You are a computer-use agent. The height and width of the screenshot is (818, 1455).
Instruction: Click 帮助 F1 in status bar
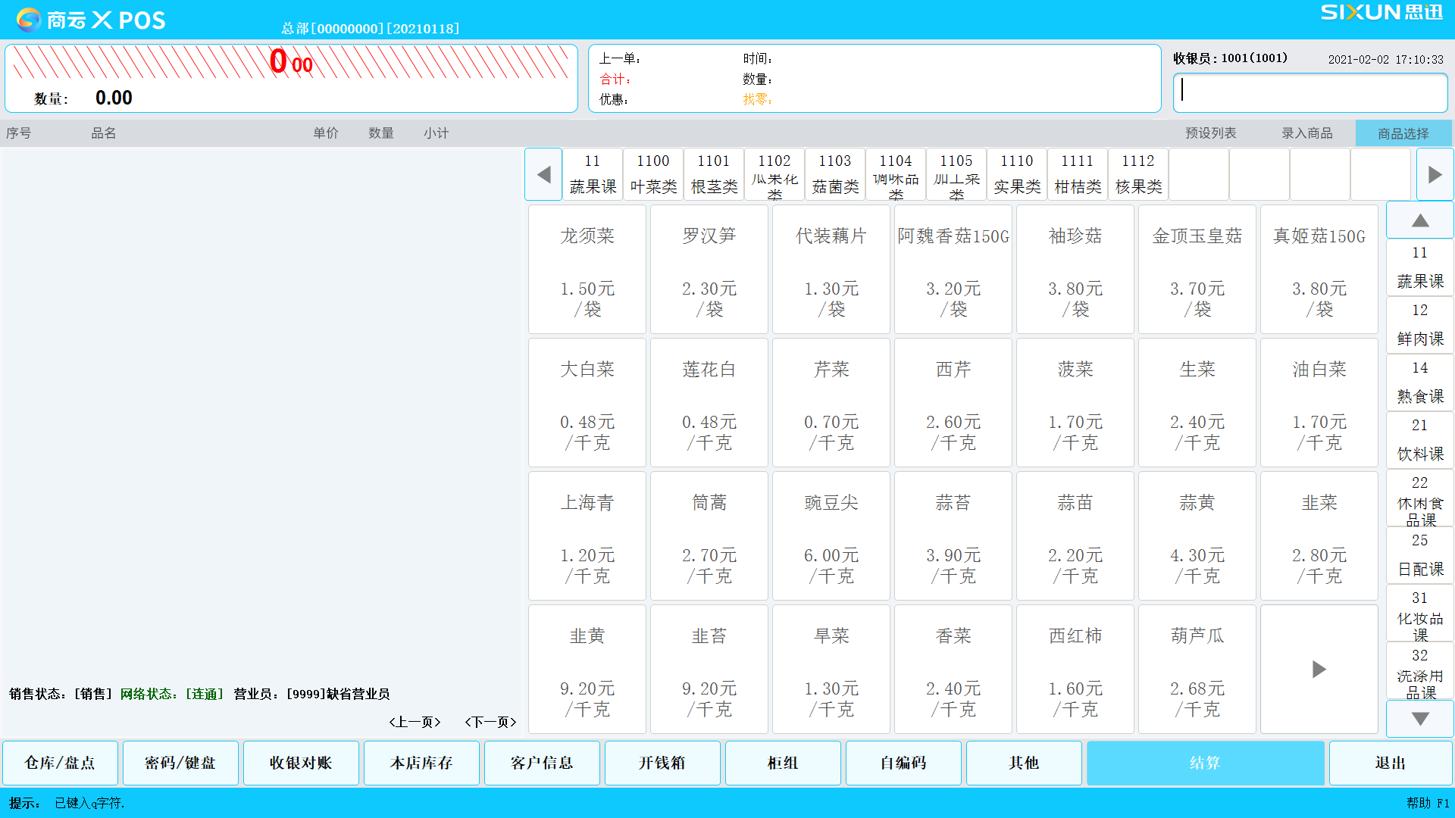coord(1428,803)
